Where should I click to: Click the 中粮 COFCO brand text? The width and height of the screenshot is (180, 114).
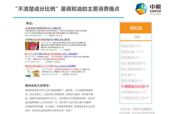pos(155,9)
